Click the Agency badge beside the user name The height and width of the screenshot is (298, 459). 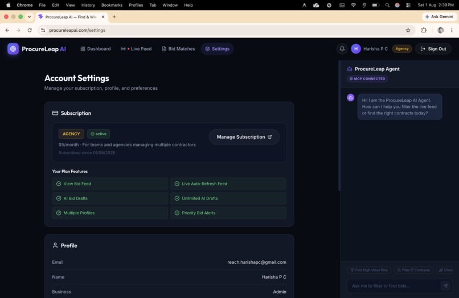tap(402, 49)
